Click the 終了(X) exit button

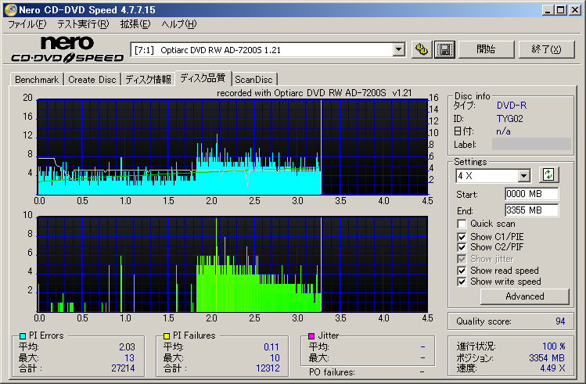coord(546,49)
